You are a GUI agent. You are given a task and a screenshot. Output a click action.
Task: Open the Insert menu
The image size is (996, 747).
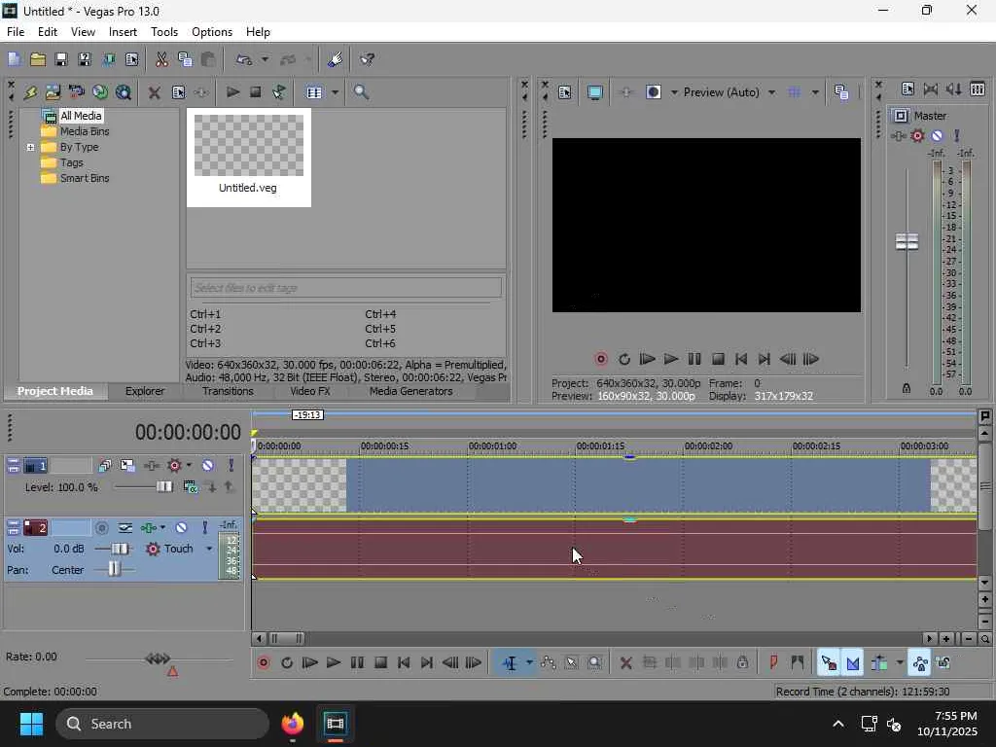[x=123, y=32]
